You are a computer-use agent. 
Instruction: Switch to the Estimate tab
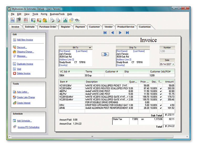(30, 27)
